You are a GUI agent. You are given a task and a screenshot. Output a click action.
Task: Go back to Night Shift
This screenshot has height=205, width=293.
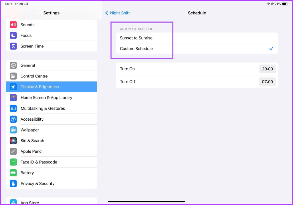point(117,13)
